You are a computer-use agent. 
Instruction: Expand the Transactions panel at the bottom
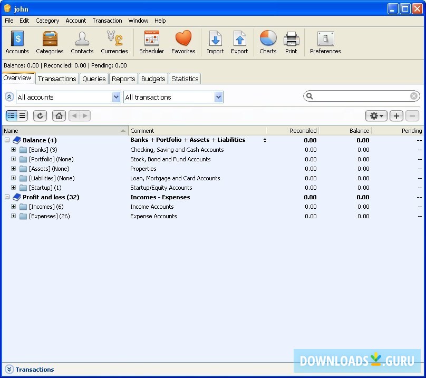(x=9, y=370)
